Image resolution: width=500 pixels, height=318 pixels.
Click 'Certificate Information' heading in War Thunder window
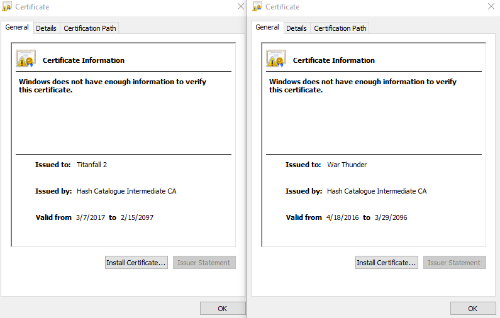(334, 60)
